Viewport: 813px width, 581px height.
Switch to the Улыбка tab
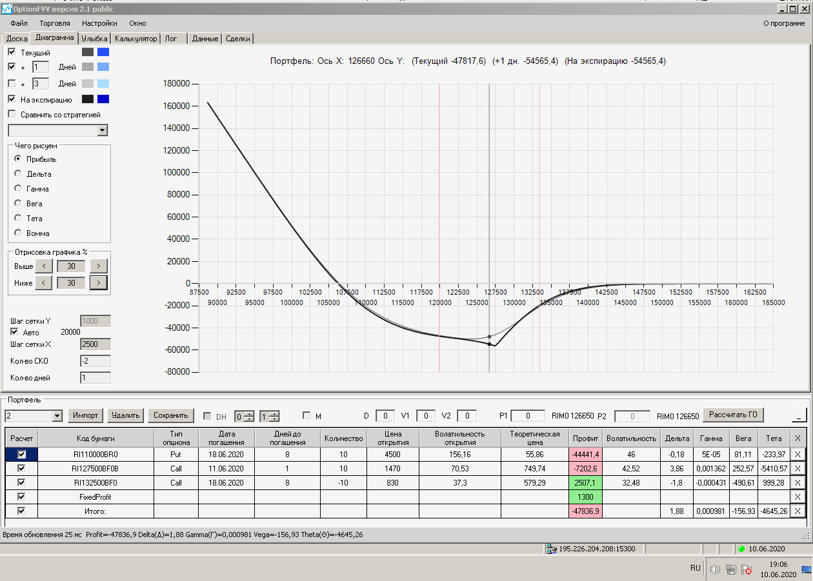tap(94, 39)
